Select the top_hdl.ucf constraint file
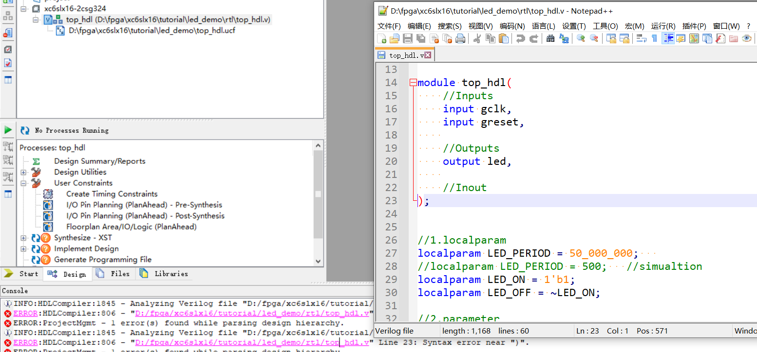 pyautogui.click(x=152, y=31)
